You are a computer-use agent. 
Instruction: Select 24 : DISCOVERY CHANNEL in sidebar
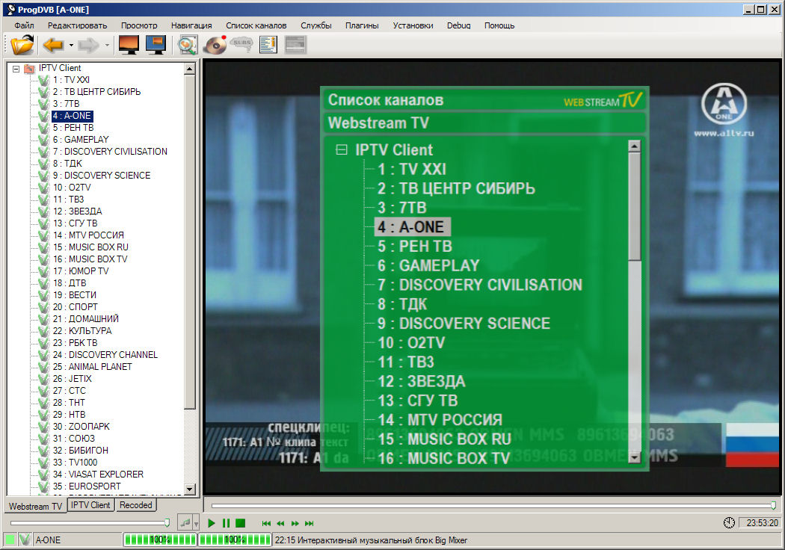[x=105, y=355]
